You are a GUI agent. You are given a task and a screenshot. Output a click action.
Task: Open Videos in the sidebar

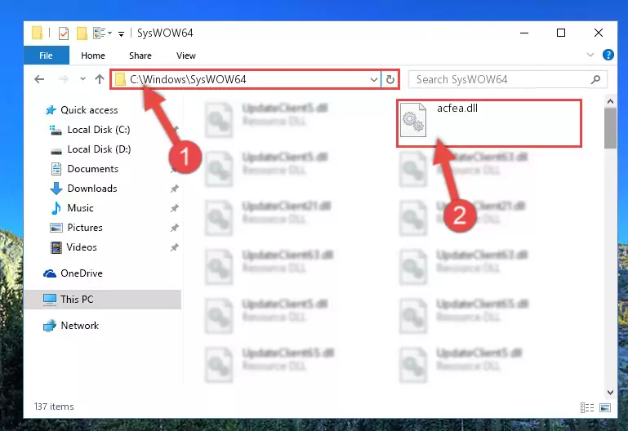point(82,247)
